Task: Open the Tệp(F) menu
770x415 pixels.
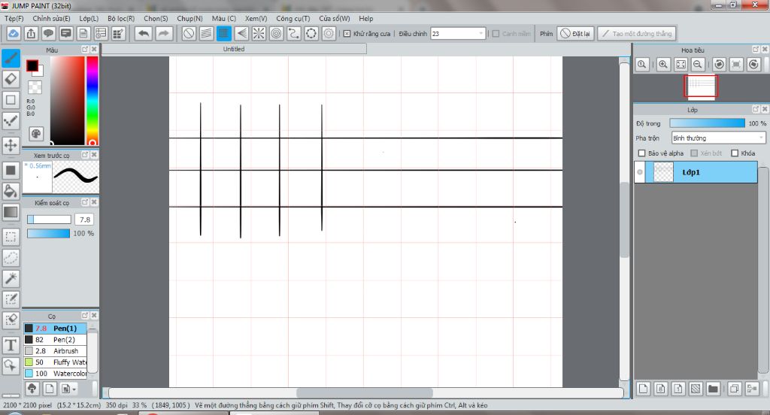Action: [14, 18]
